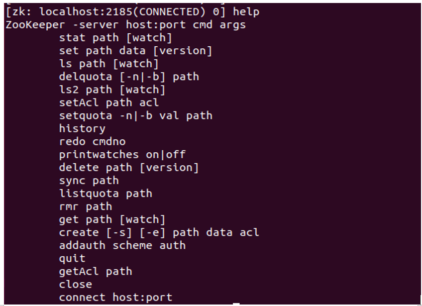422x306 pixels.
Task: Click the 'ls2 path [watch]' line
Action: coord(112,90)
